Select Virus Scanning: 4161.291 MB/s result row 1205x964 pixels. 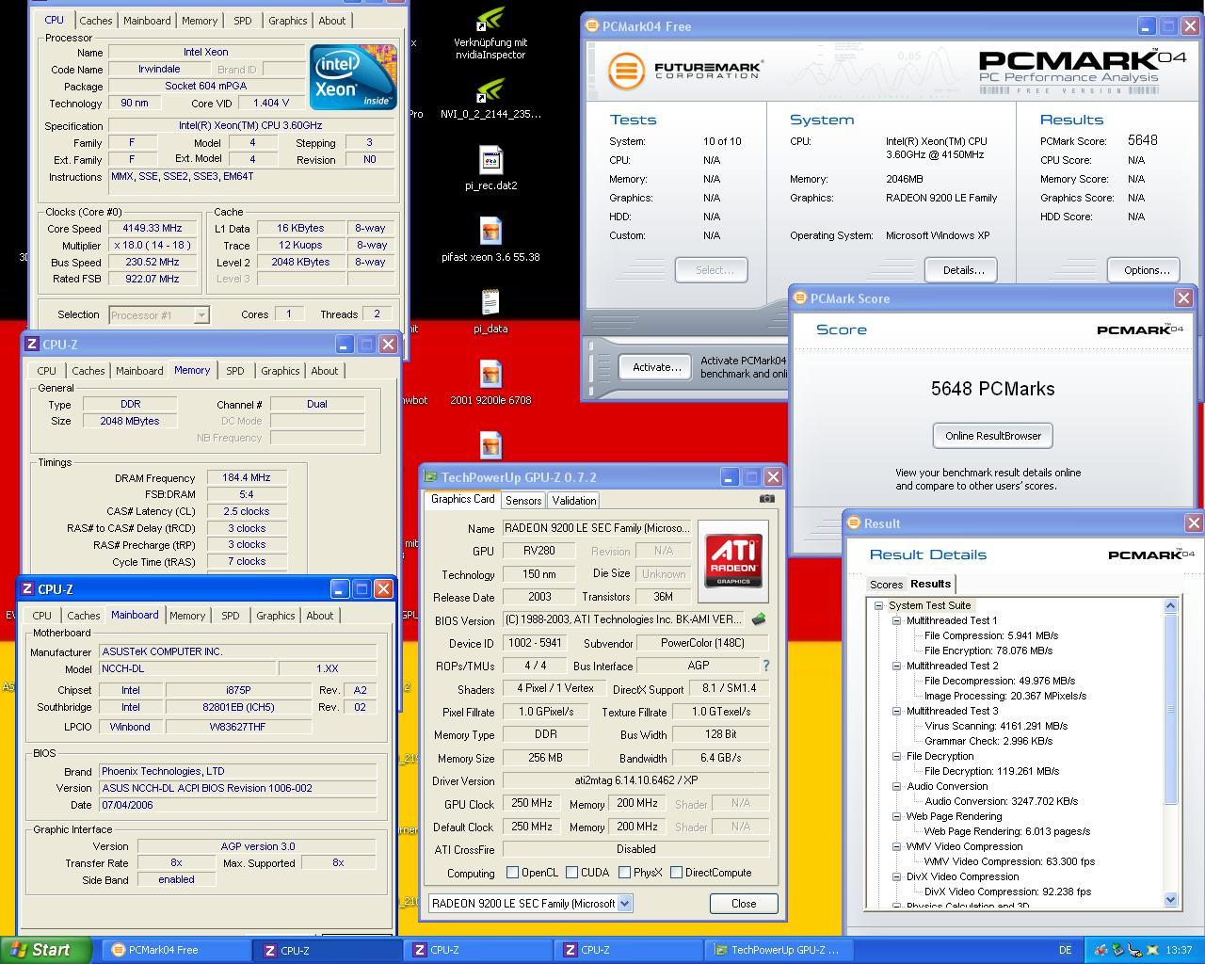996,726
